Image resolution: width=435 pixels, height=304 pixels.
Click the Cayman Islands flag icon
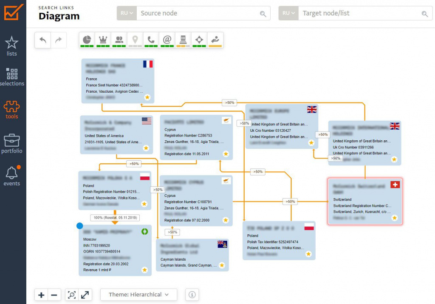pyautogui.click(x=223, y=244)
